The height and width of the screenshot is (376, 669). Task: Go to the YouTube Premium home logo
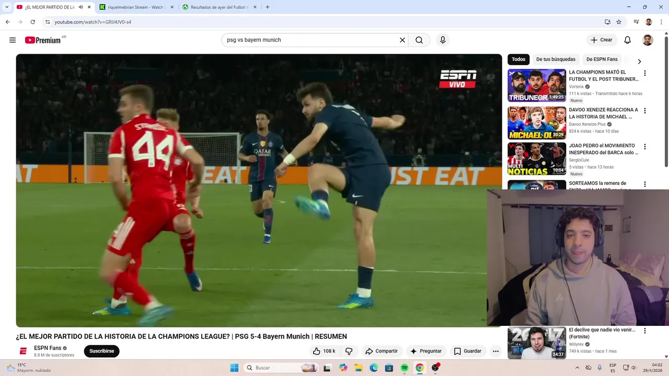click(43, 40)
